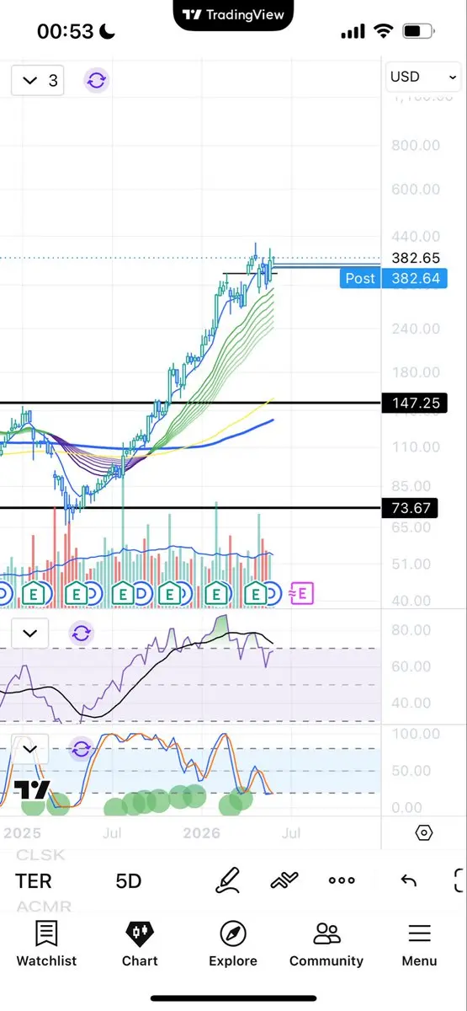Tap purple refresh icon in stochastic pane
This screenshot has height=1011, width=467.
pyautogui.click(x=81, y=749)
